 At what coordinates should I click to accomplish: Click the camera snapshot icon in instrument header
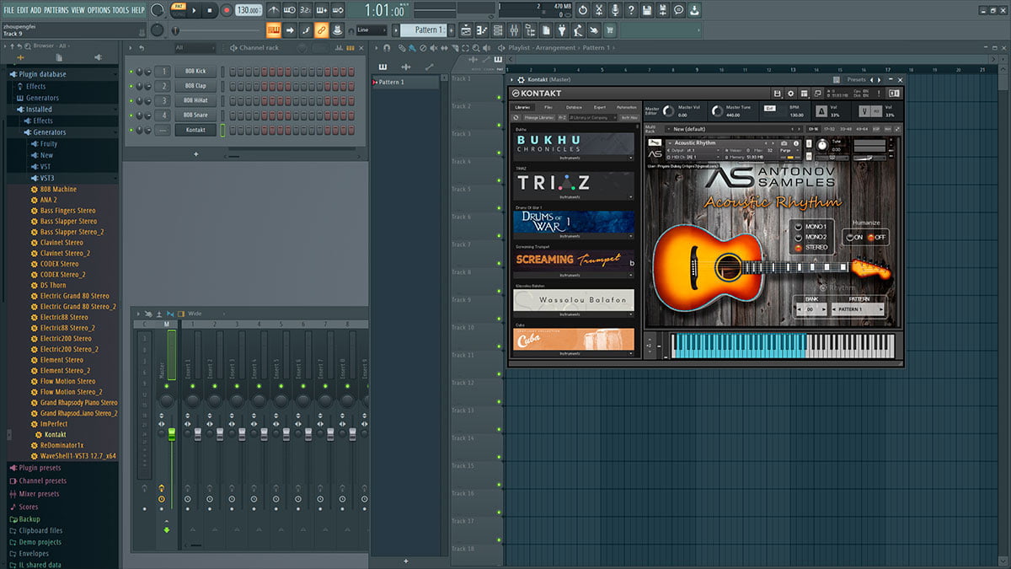coord(784,143)
